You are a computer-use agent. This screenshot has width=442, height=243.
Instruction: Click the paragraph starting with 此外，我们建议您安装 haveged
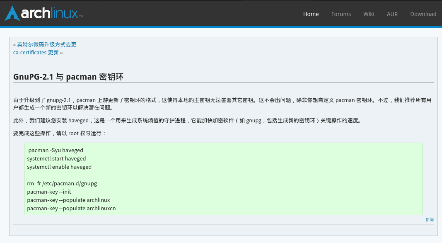[x=188, y=121]
